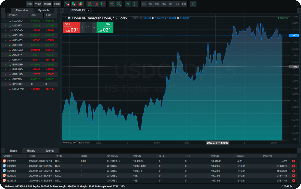
Task: Select the MN timeframe
Action: pos(184,4)
